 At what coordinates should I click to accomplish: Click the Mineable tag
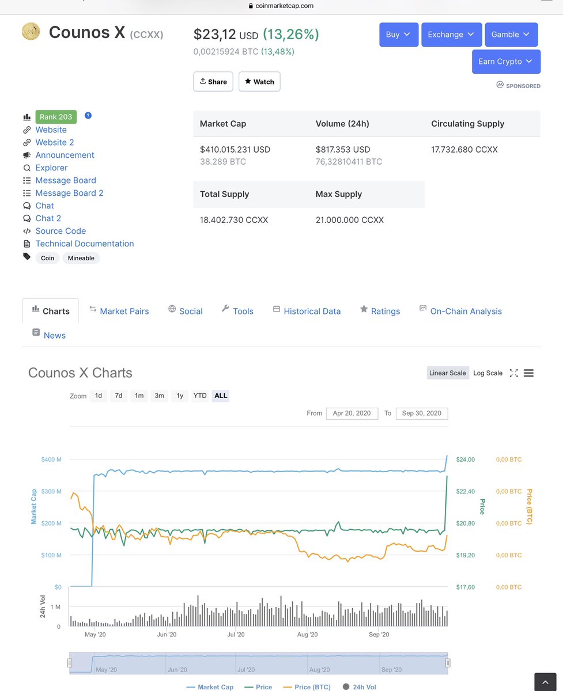(81, 258)
